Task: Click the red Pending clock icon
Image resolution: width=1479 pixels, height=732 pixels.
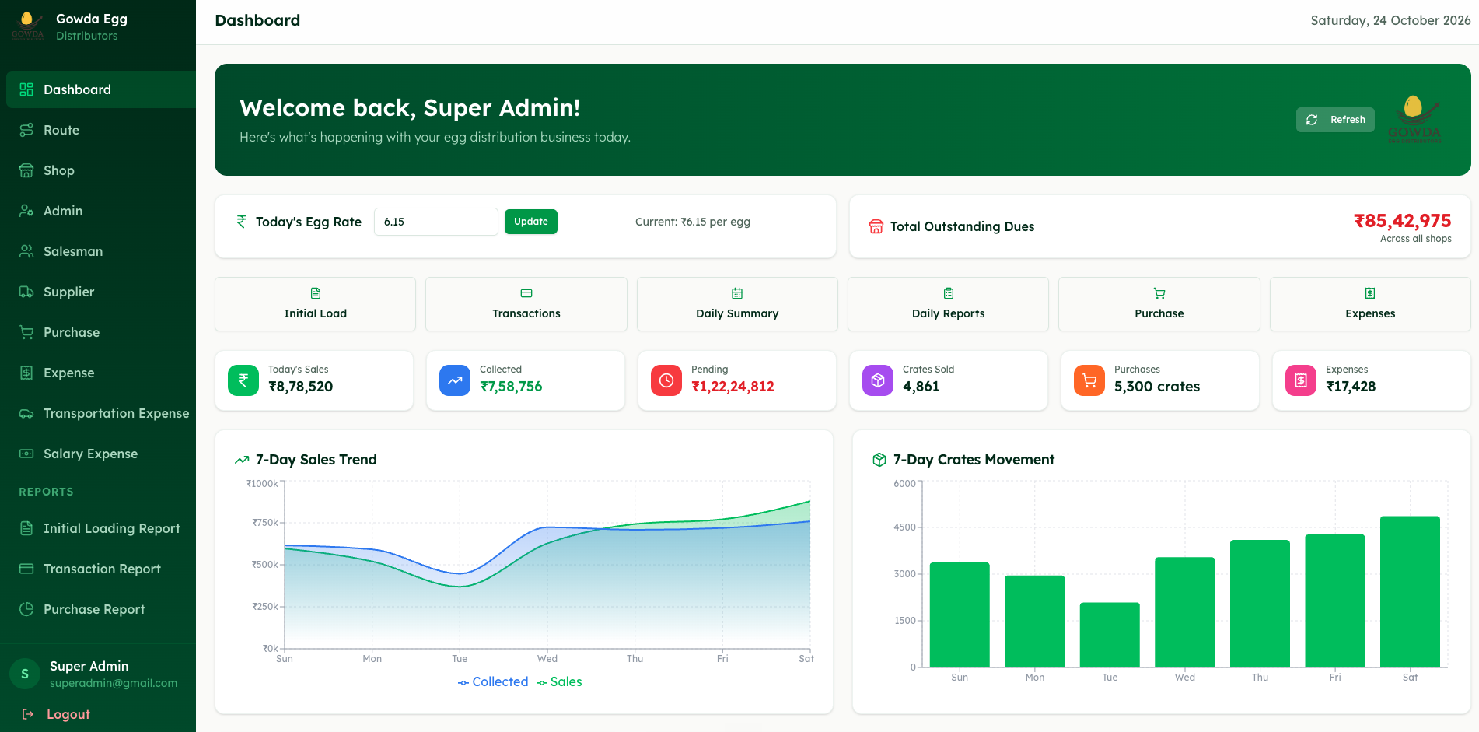Action: point(666,380)
